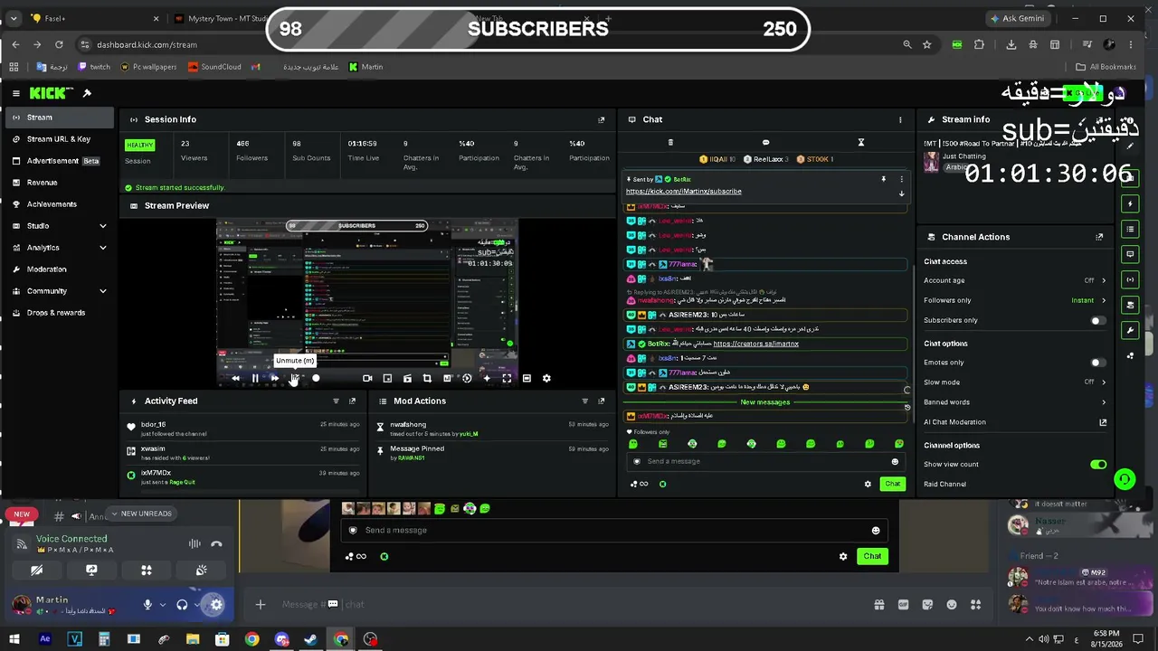
Task: Toggle Subscribers only chat mode
Action: coord(1097,321)
